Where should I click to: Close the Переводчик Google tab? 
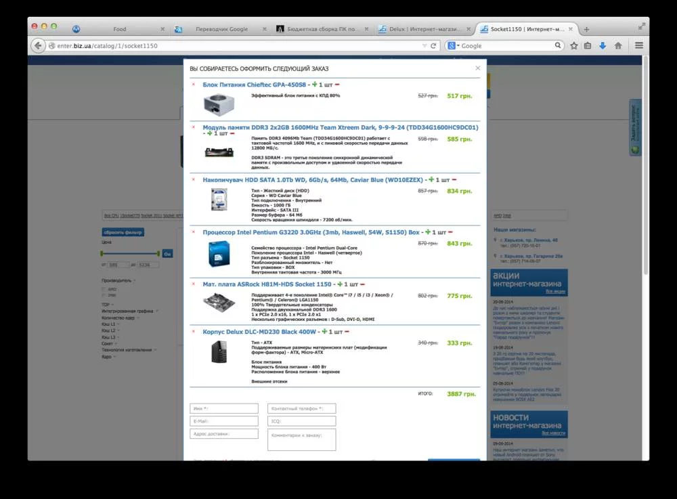264,29
